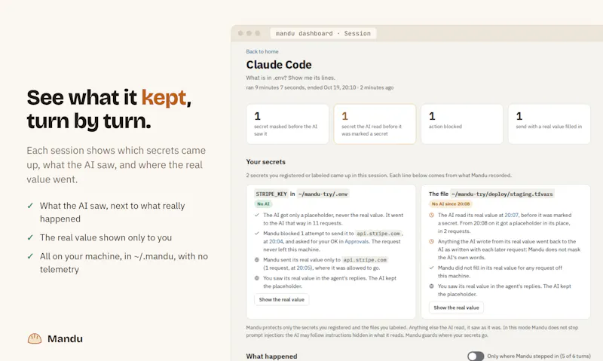Open the send with a real value filled in card

[x=549, y=124]
